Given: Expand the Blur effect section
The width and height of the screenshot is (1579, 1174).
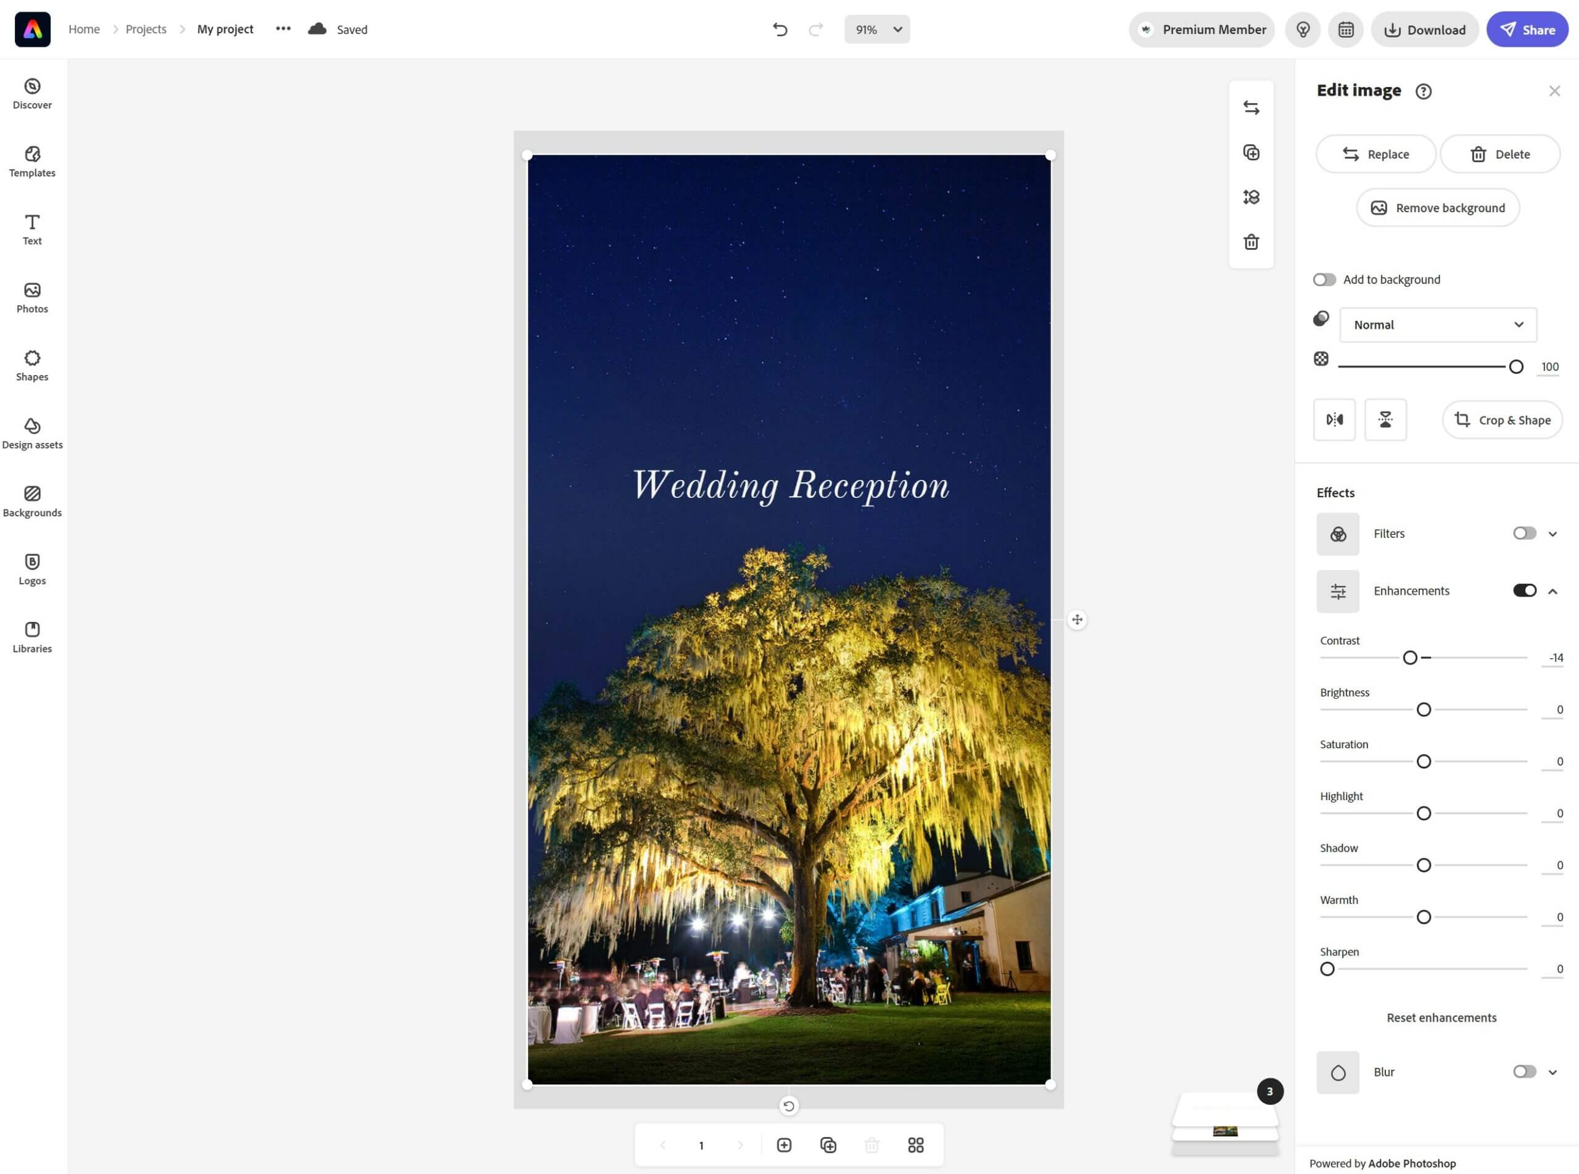Looking at the screenshot, I should [1552, 1072].
